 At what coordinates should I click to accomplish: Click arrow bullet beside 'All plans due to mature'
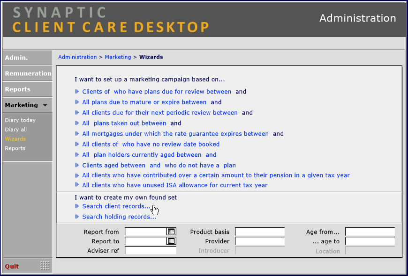click(x=77, y=102)
